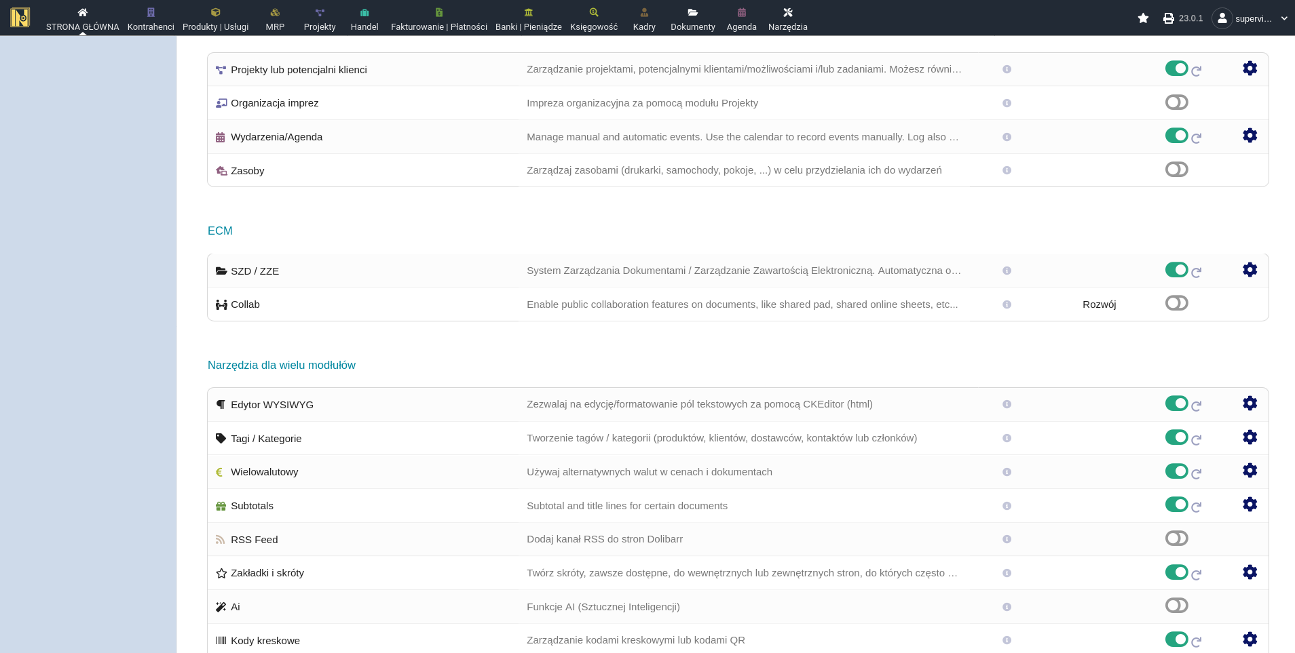Go to the Narzędzia top menu
Viewport: 1295px width, 653px height.
(x=787, y=19)
